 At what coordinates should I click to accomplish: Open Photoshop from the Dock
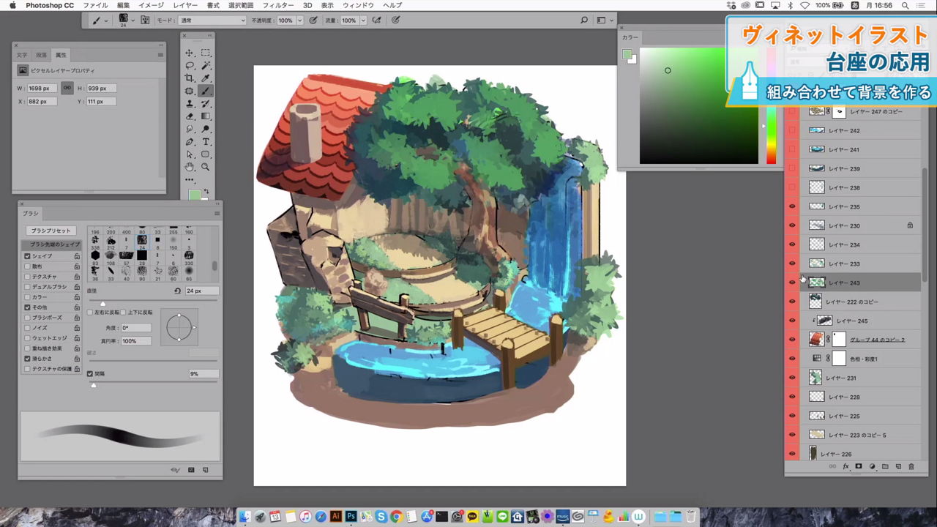tap(351, 517)
